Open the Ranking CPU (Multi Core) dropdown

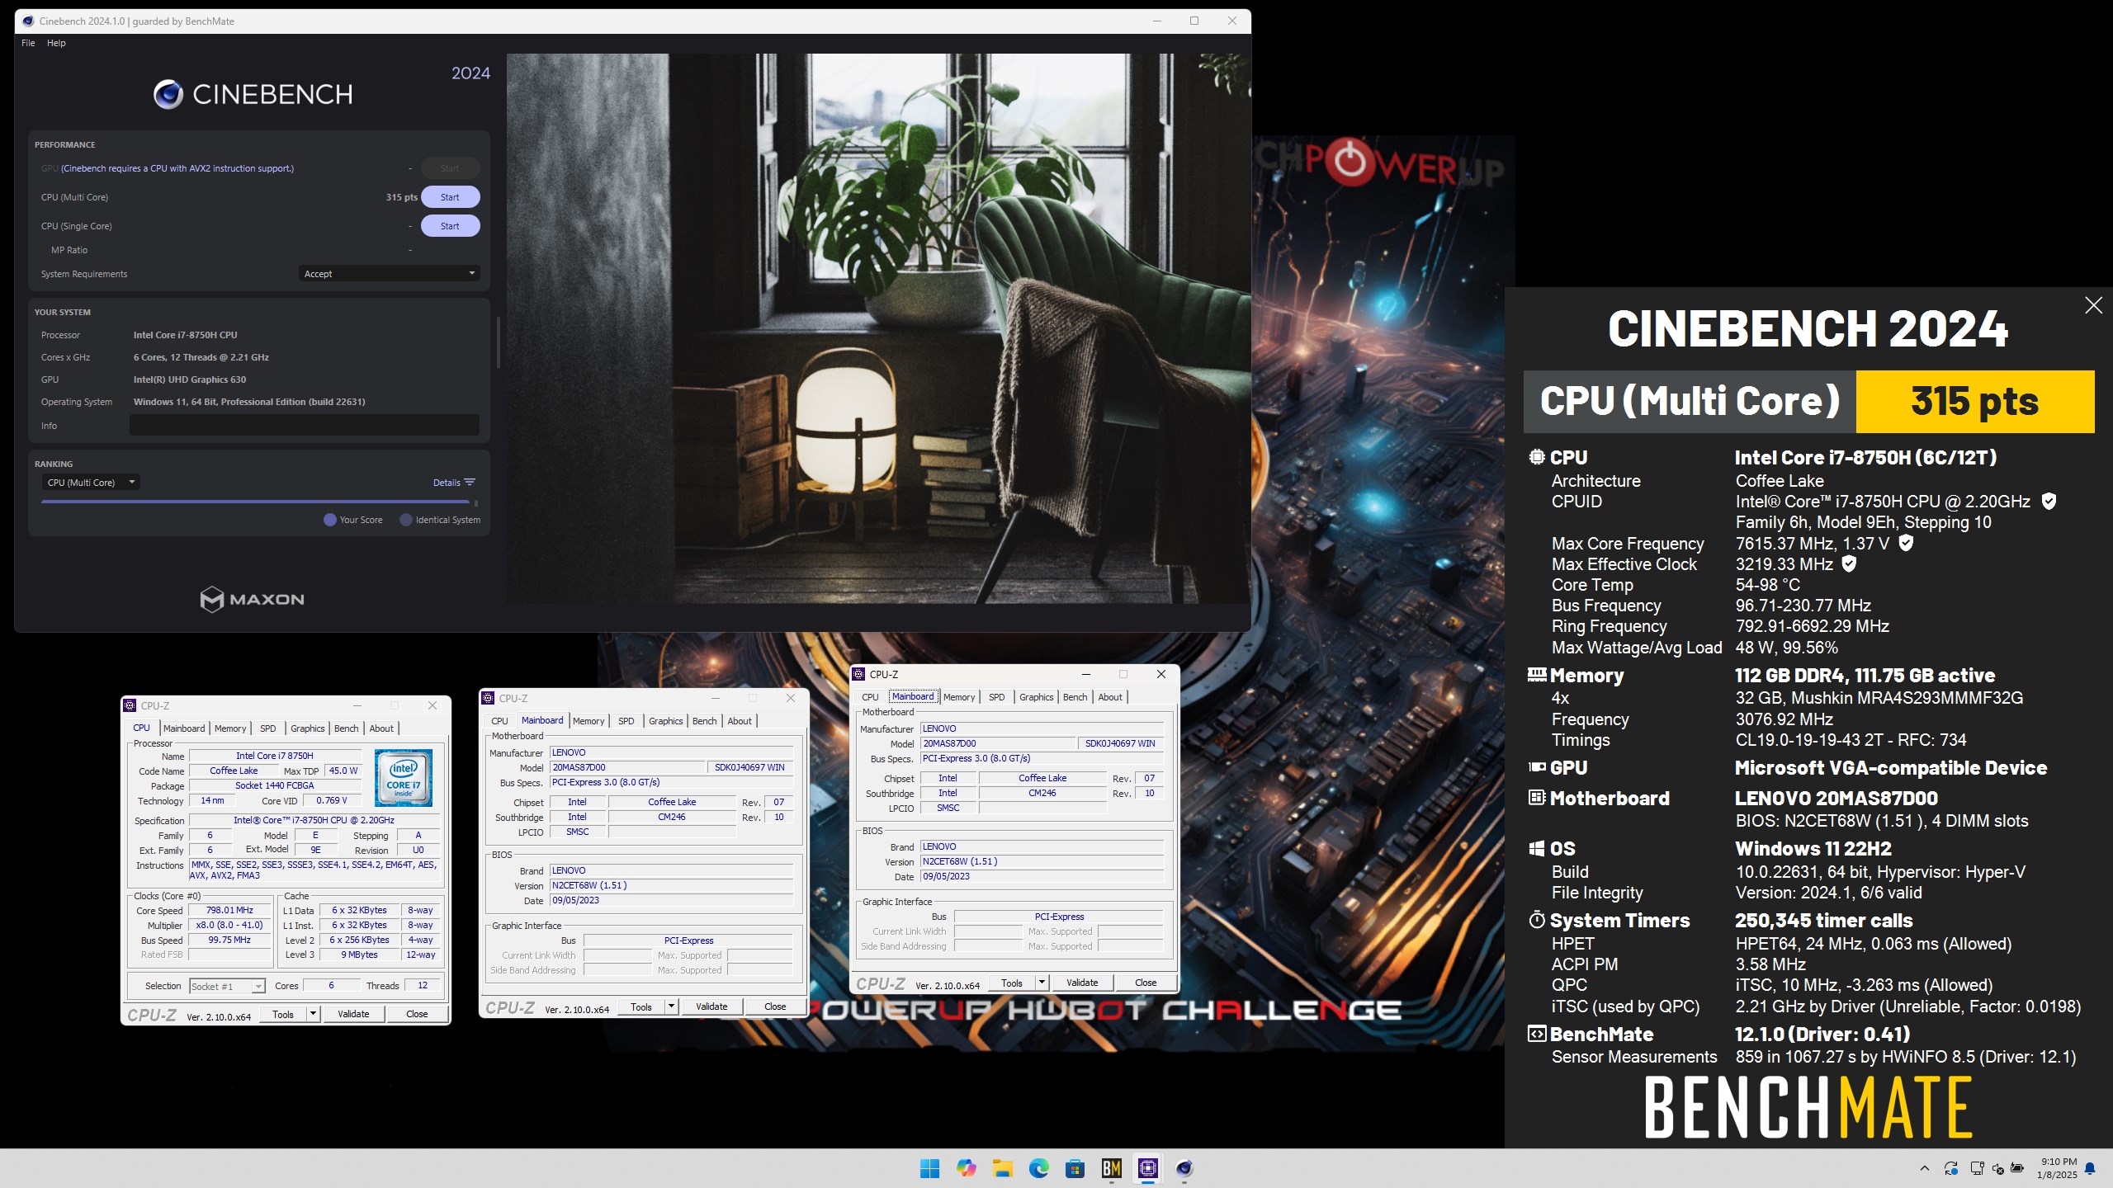91,483
